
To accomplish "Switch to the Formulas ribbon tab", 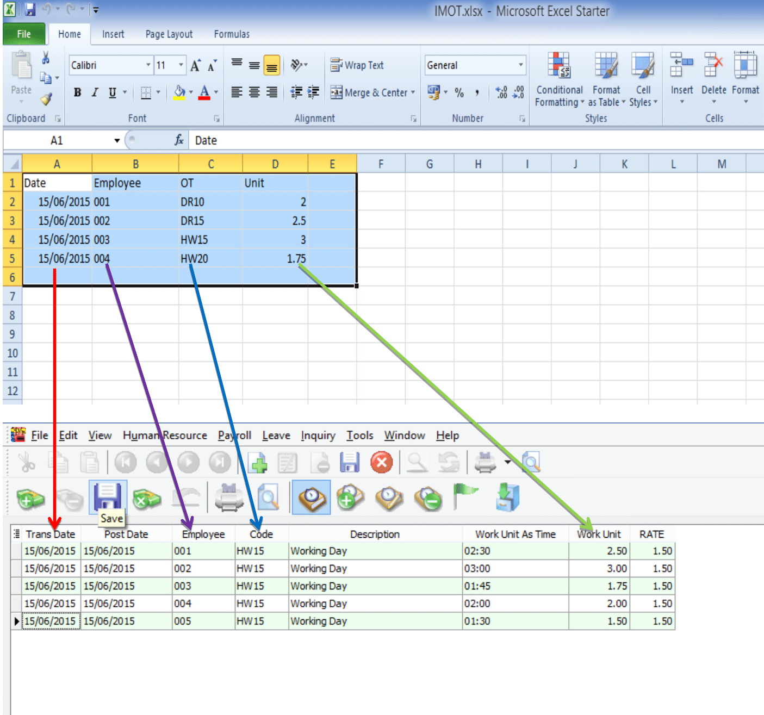I will point(231,34).
